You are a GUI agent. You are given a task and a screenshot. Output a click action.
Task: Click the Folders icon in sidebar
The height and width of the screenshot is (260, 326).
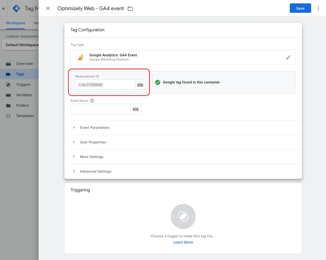pos(8,106)
